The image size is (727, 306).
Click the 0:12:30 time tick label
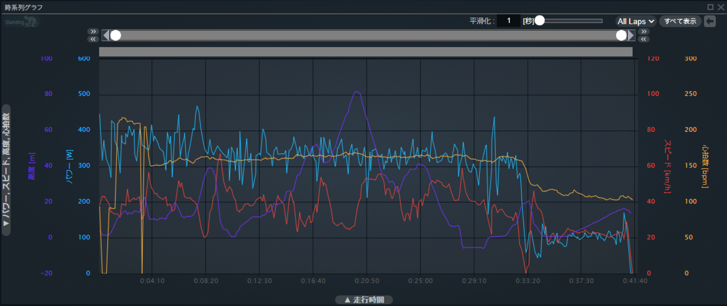[x=259, y=281]
